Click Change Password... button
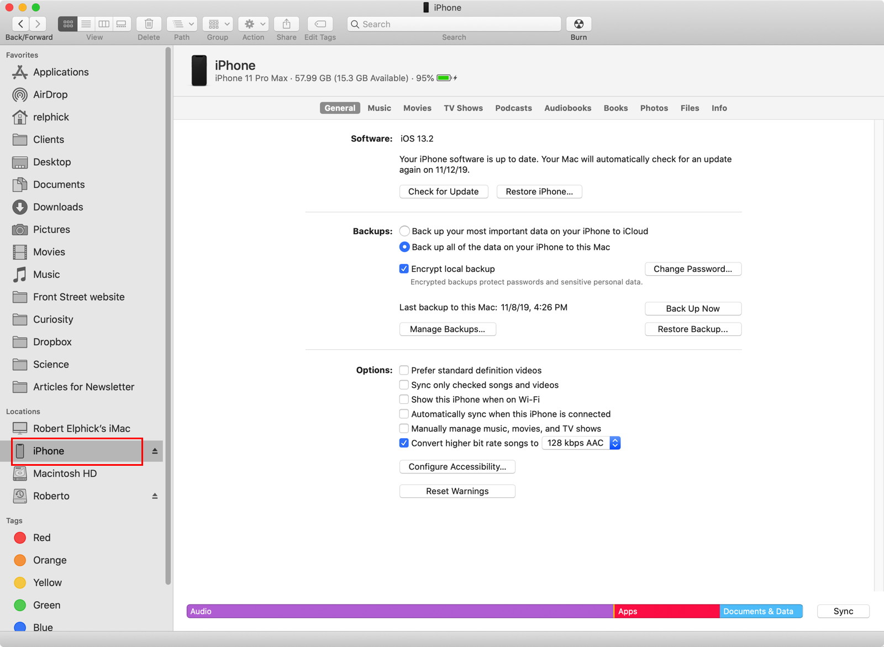The height and width of the screenshot is (647, 884). (x=693, y=269)
